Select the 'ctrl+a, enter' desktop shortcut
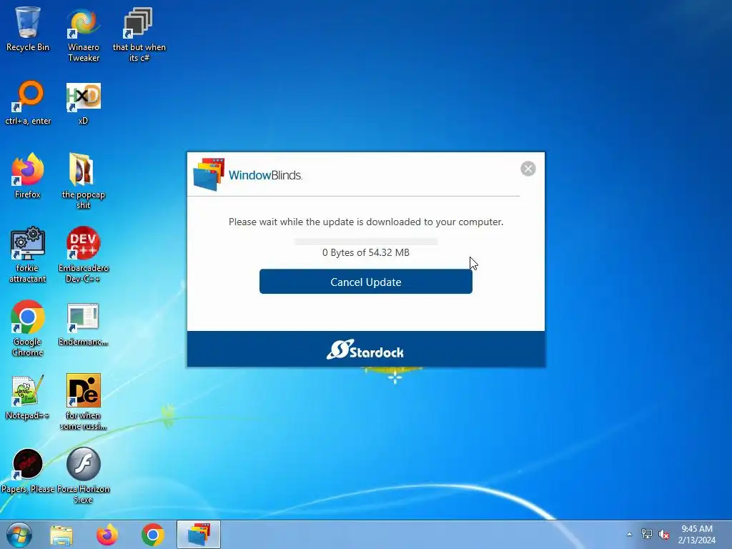Viewport: 732px width, 549px height. [28, 103]
